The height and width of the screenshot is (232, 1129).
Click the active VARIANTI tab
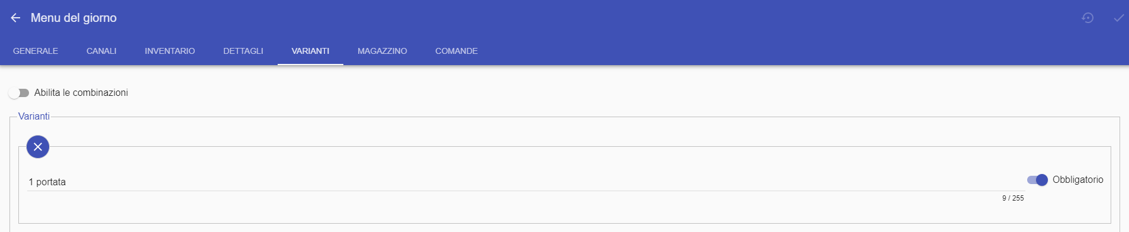(310, 51)
